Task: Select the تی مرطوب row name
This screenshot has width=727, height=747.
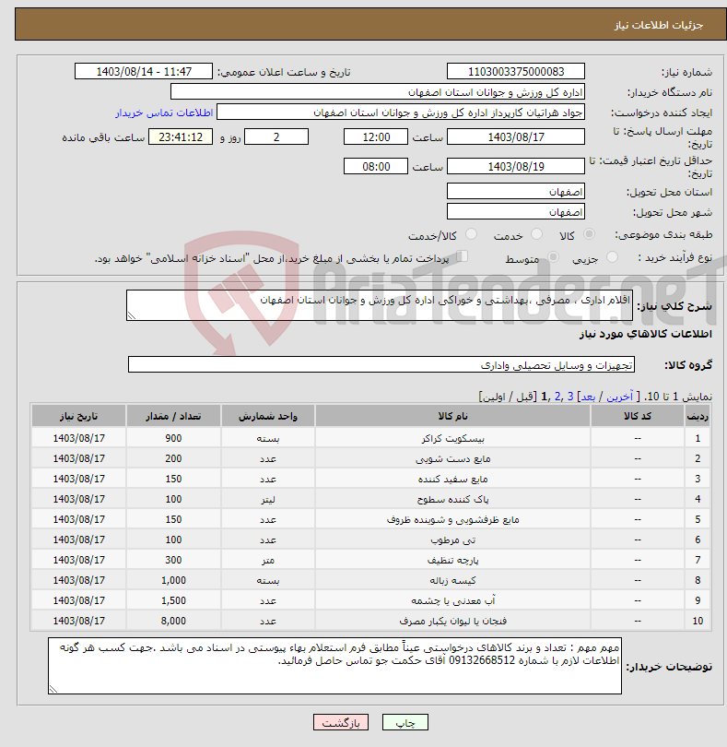Action: 452,539
